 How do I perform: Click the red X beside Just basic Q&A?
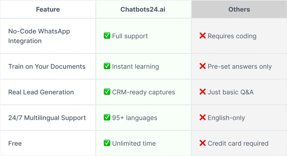tap(203, 92)
